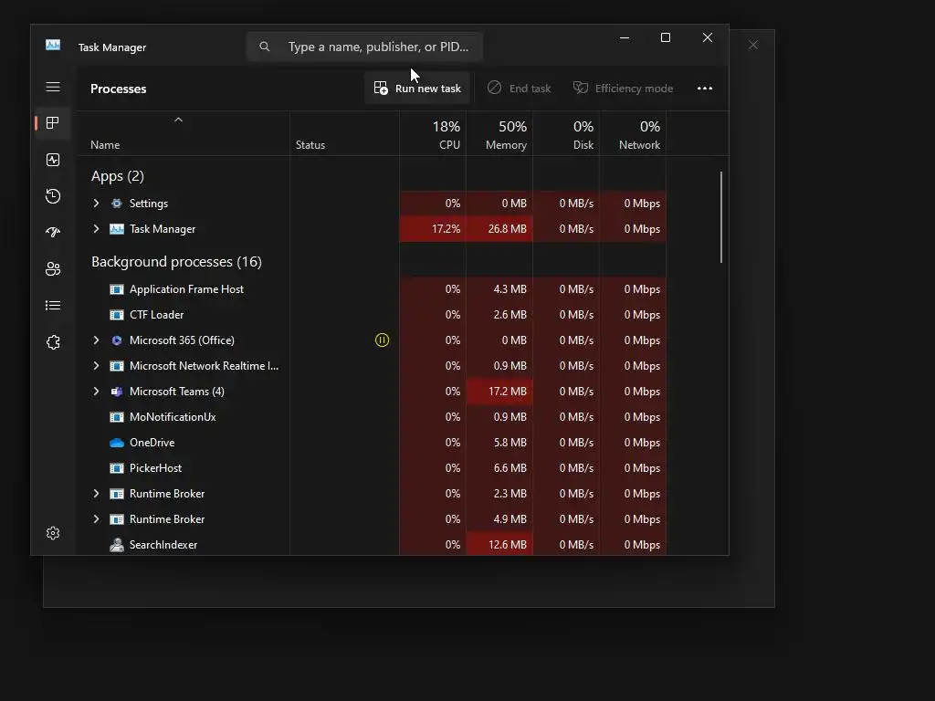Open the hamburger navigation menu

click(x=53, y=87)
